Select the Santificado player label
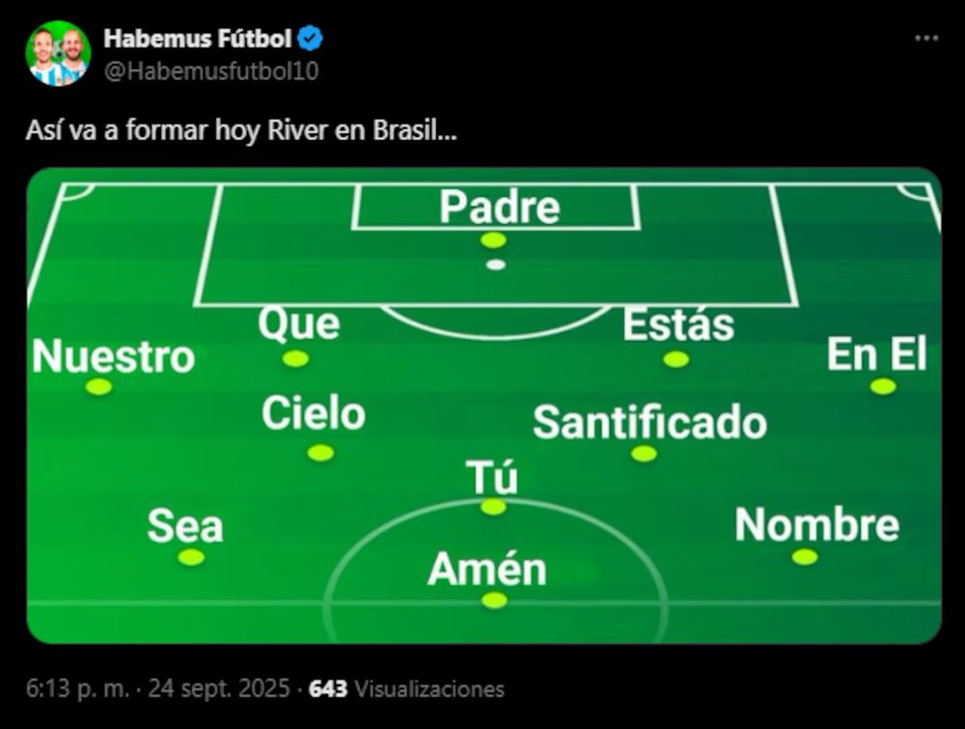 tap(649, 423)
